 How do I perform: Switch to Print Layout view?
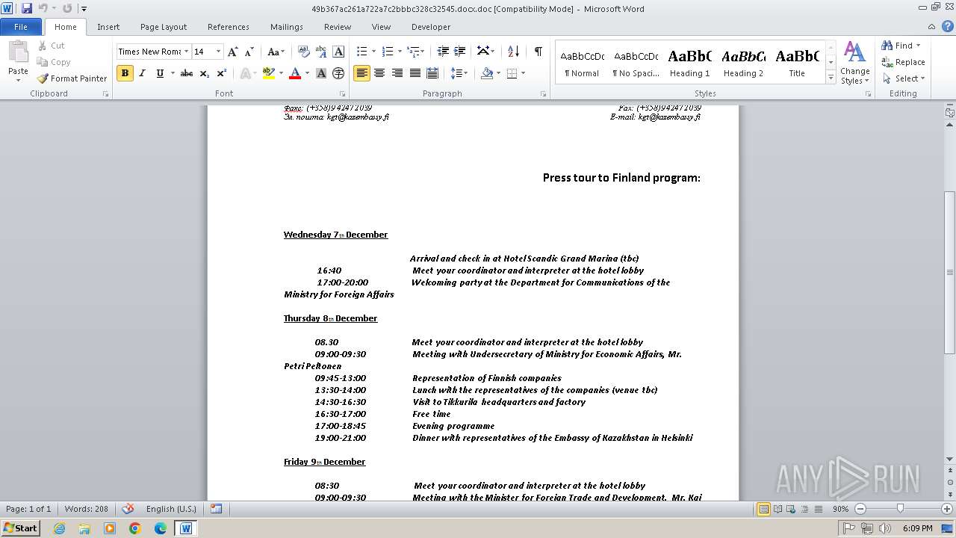click(x=764, y=509)
